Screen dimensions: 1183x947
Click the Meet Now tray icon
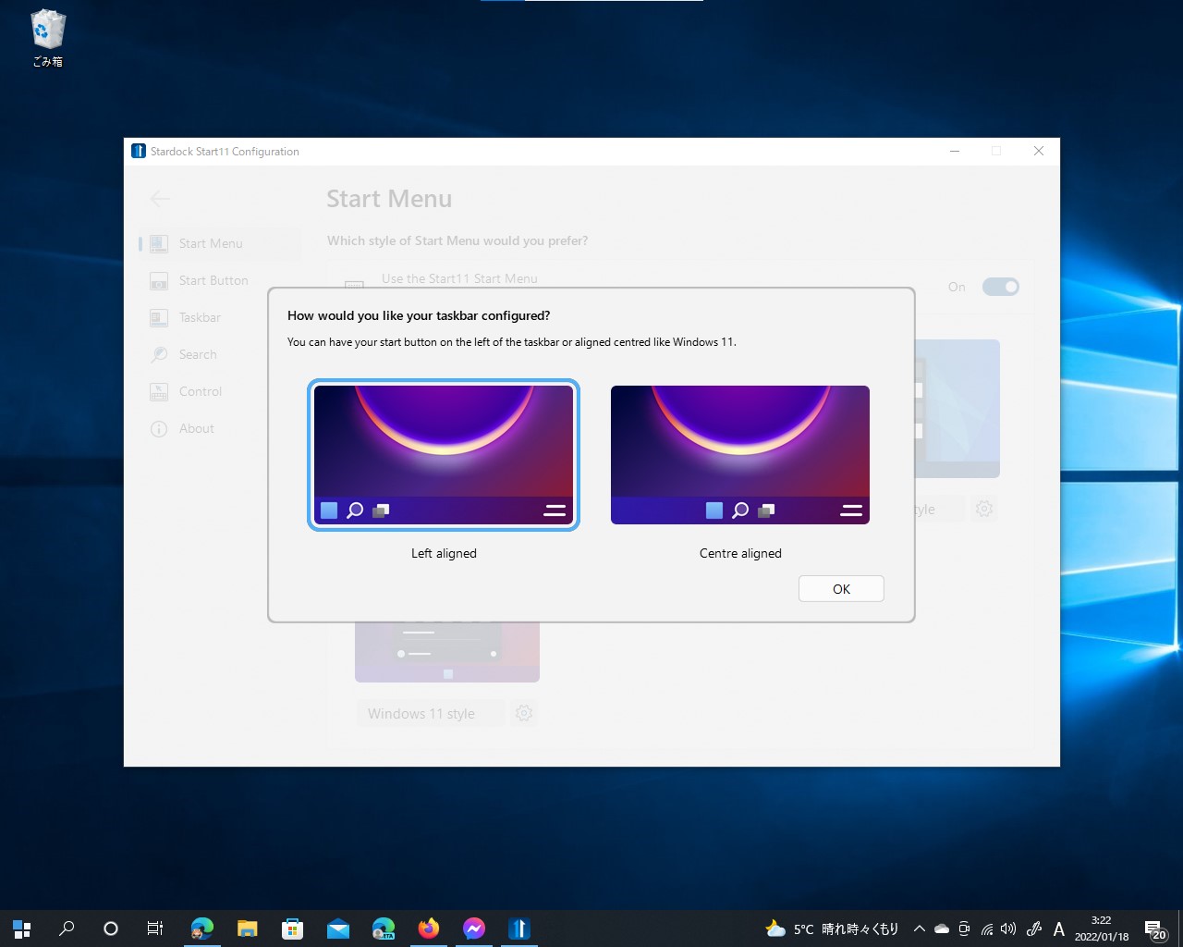pyautogui.click(x=964, y=929)
